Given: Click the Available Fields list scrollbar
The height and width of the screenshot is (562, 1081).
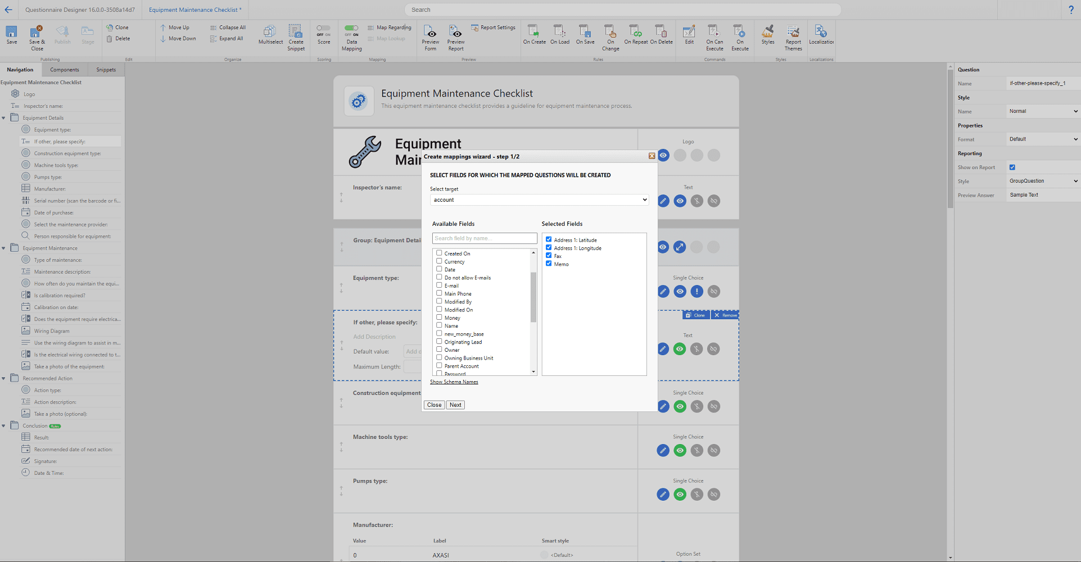Looking at the screenshot, I should pyautogui.click(x=533, y=298).
